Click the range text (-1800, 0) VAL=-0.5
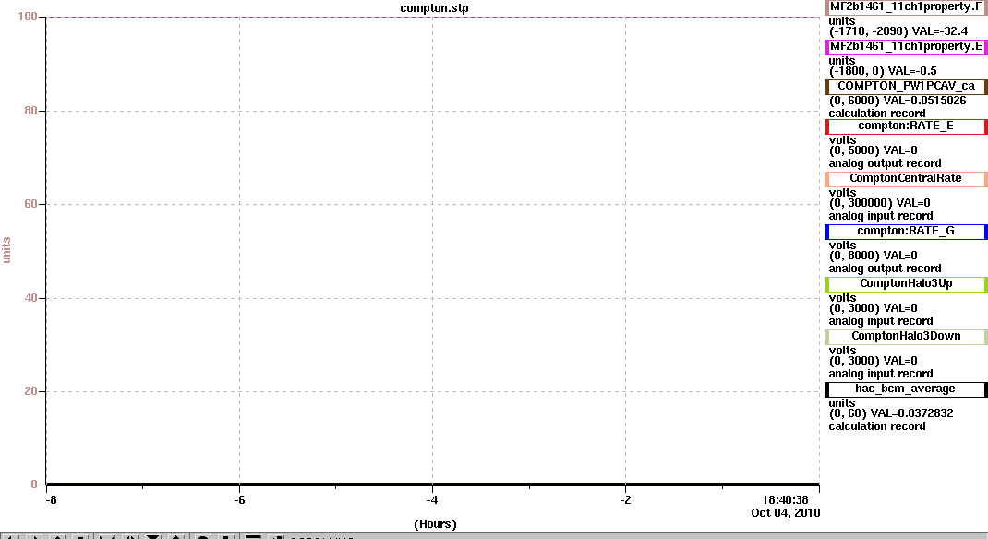 [x=883, y=71]
